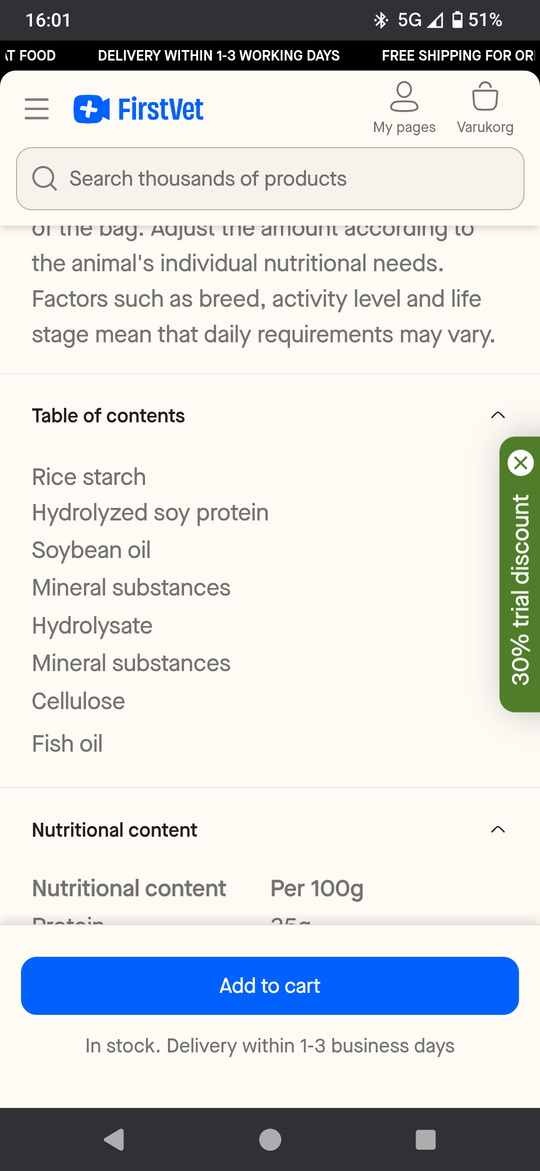Close the 30% trial discount banner
This screenshot has height=1171, width=540.
[520, 463]
